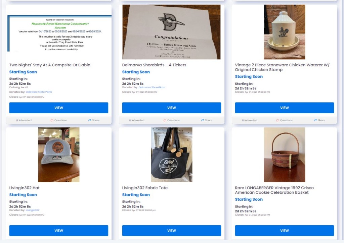Mark Delmarva Shorebirds tickets as Interested
This screenshot has width=344, height=243.
(136, 120)
